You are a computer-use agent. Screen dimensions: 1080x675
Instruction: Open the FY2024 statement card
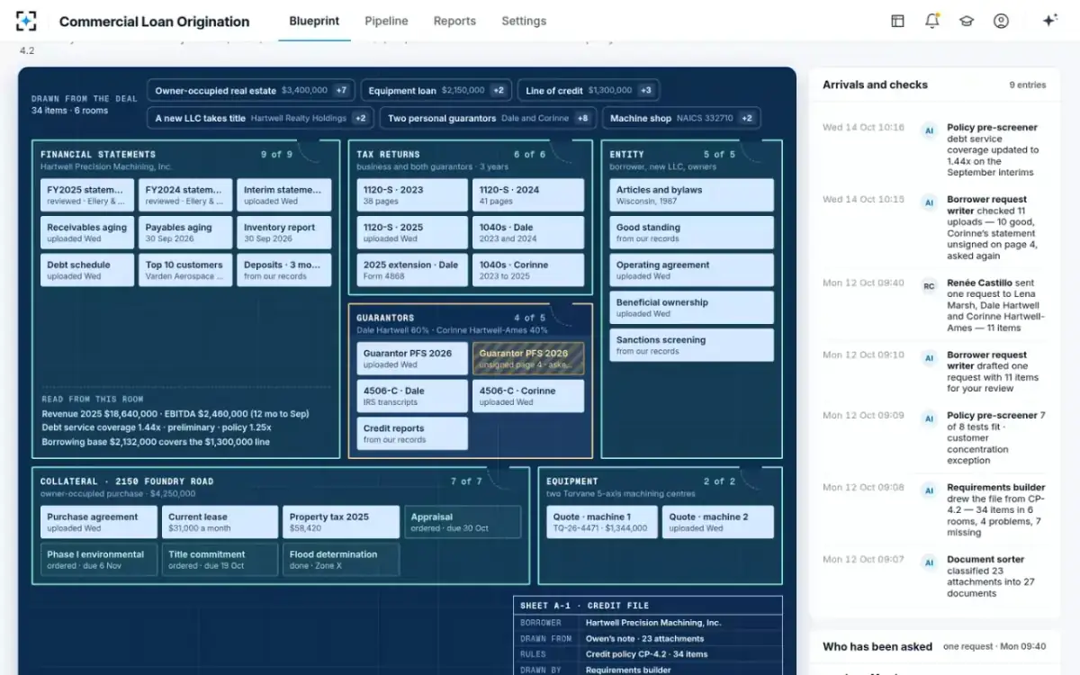(185, 195)
